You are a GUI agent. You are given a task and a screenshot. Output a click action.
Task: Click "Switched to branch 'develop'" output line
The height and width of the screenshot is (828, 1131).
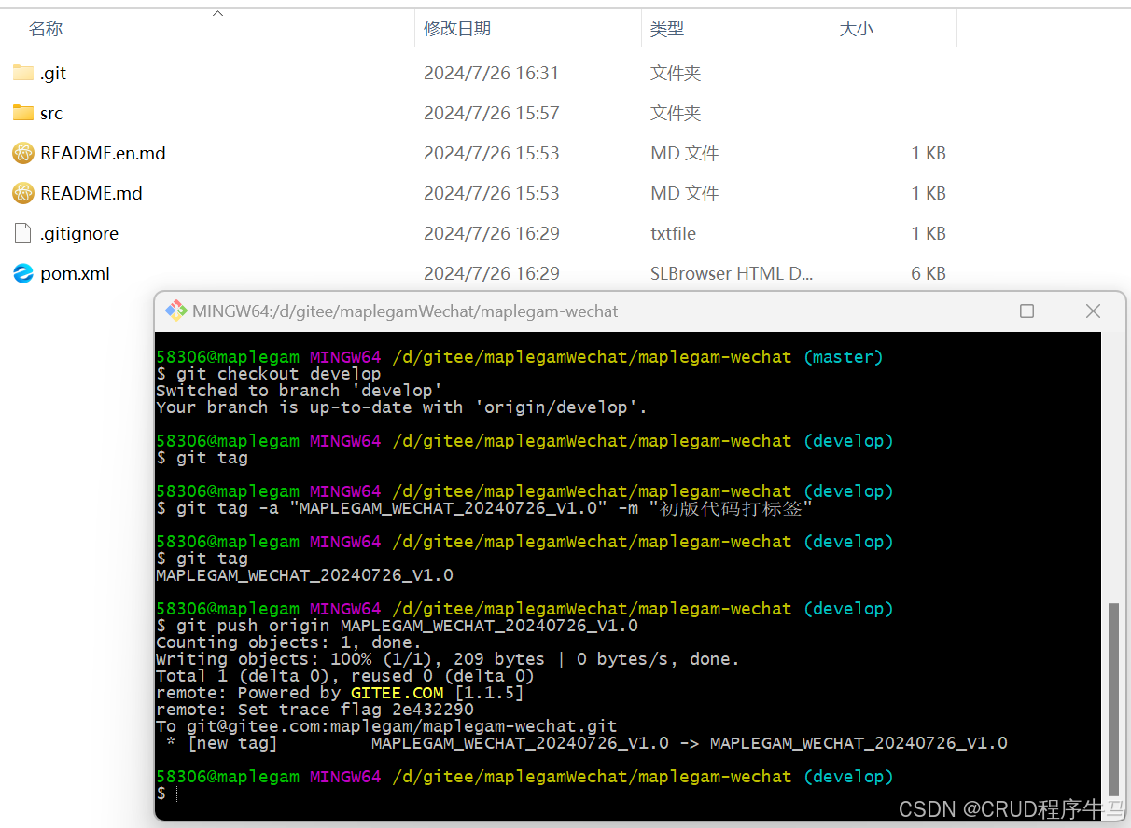point(299,391)
